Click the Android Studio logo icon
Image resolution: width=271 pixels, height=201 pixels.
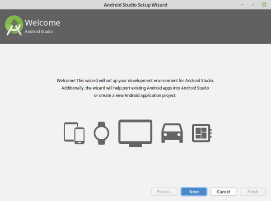click(x=14, y=26)
